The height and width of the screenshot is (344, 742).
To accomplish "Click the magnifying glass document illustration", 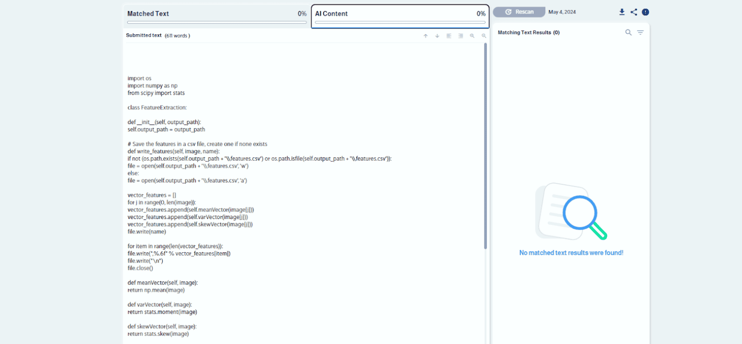I will click(x=571, y=211).
